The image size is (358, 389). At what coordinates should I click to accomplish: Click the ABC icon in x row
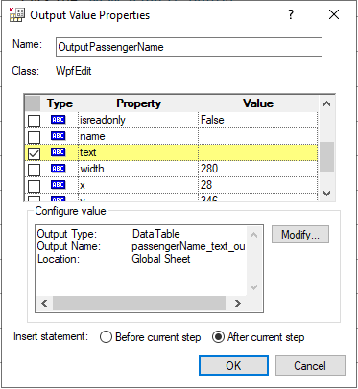58,185
